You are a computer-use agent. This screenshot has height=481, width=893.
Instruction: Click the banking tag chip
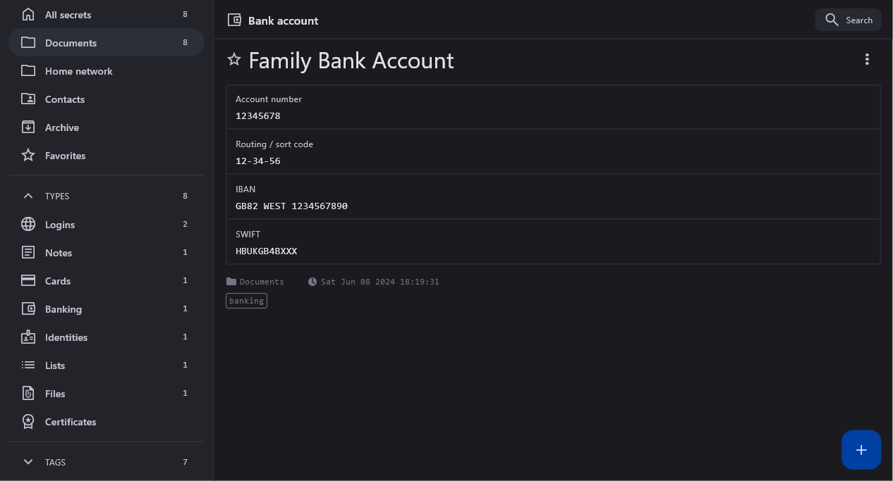pos(246,301)
